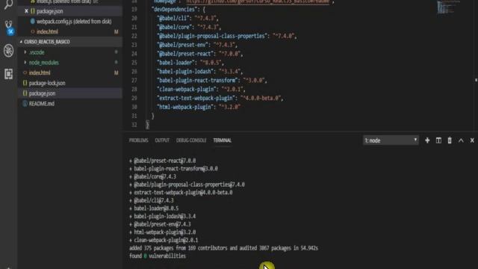Maximize panel size with chevron up
Screen dimensions: 478x269
(461, 140)
